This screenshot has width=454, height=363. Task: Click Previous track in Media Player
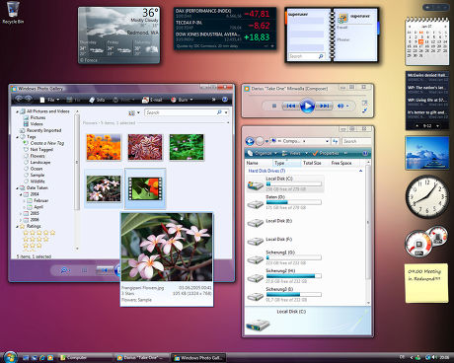coord(291,106)
